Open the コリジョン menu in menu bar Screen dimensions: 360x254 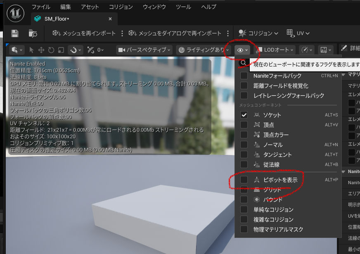tap(121, 7)
